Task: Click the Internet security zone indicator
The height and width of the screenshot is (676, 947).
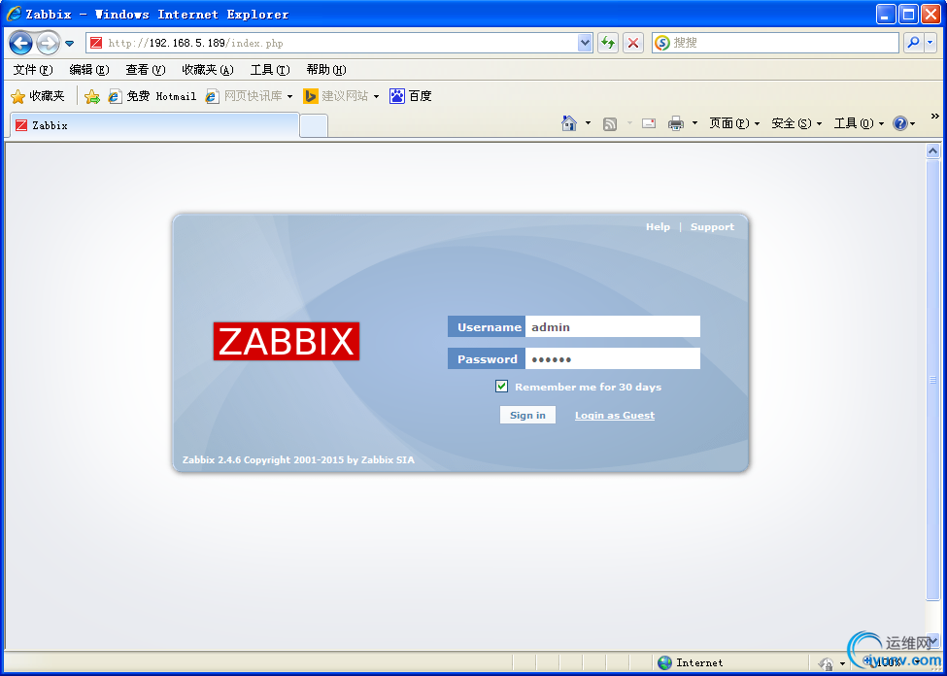Action: pos(691,662)
